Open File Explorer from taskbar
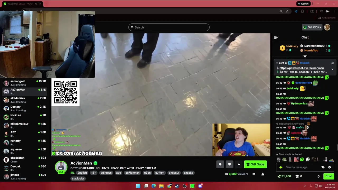 point(161,186)
